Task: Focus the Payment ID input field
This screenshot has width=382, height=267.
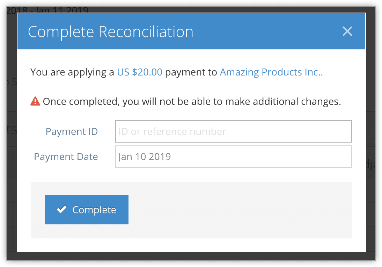Action: (233, 131)
